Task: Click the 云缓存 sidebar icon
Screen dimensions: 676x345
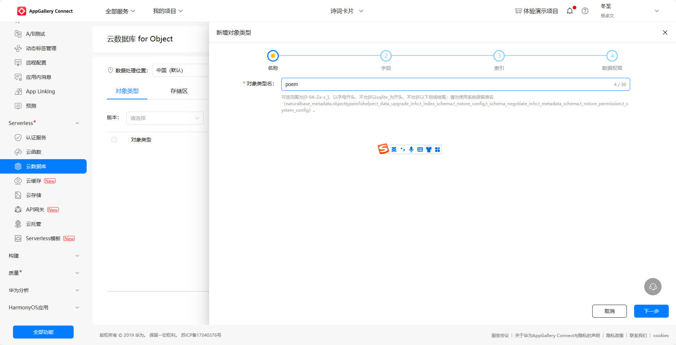Action: (18, 181)
